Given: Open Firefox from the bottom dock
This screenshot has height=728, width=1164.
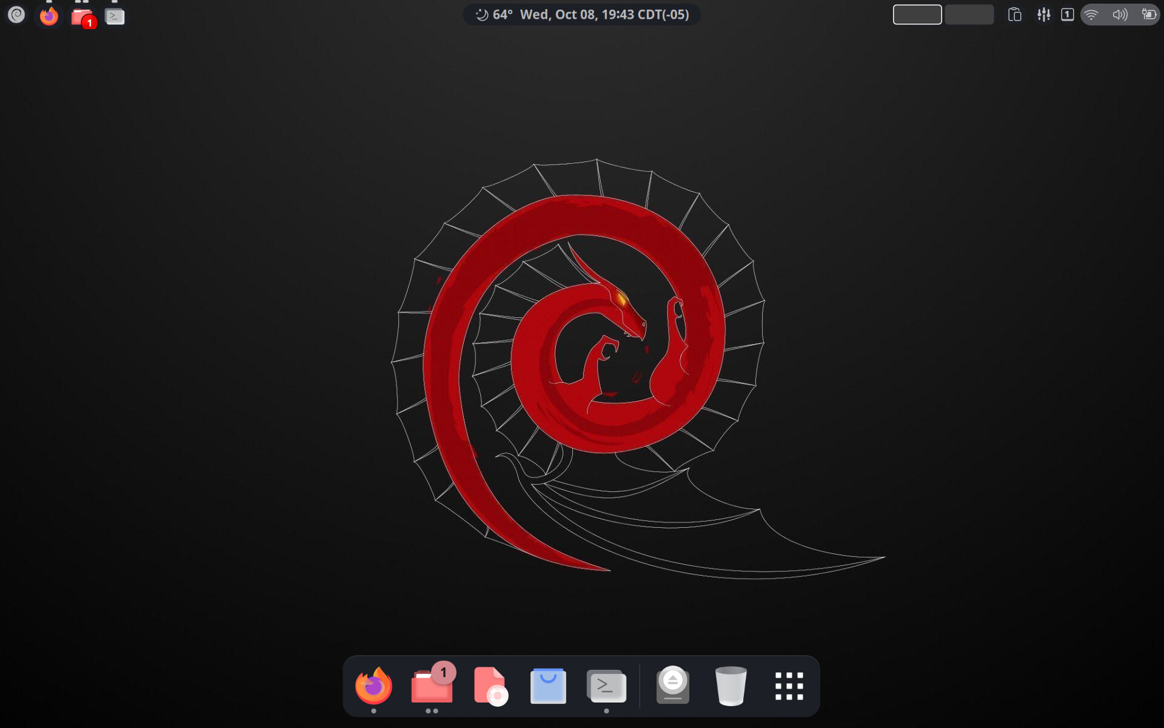Looking at the screenshot, I should click(x=373, y=686).
